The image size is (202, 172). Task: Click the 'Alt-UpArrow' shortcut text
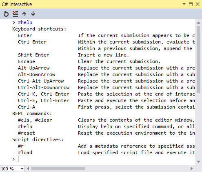pos(33,68)
